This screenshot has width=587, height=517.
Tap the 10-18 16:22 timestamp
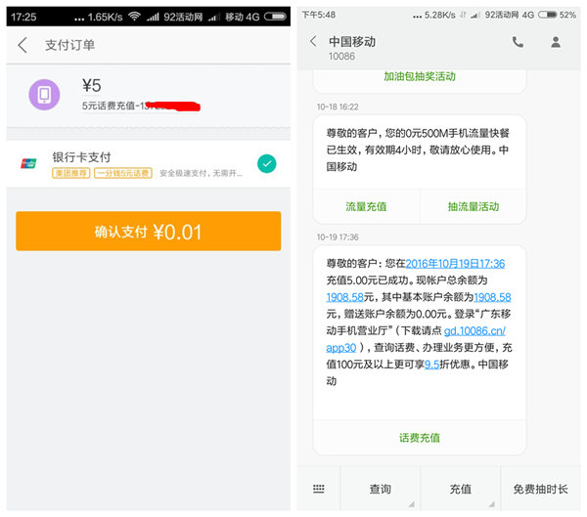pos(338,107)
